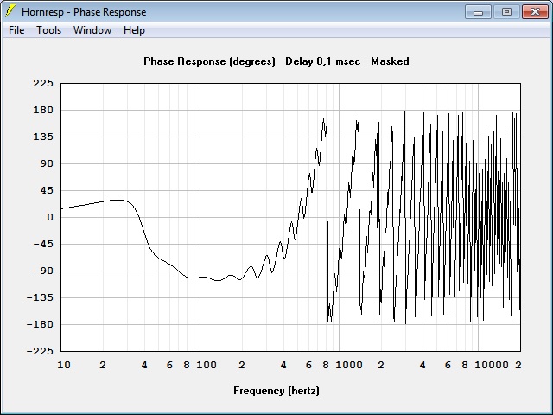Screen dimensions: 553x415
Task: Click the 90 y-axis value
Action: (47, 163)
